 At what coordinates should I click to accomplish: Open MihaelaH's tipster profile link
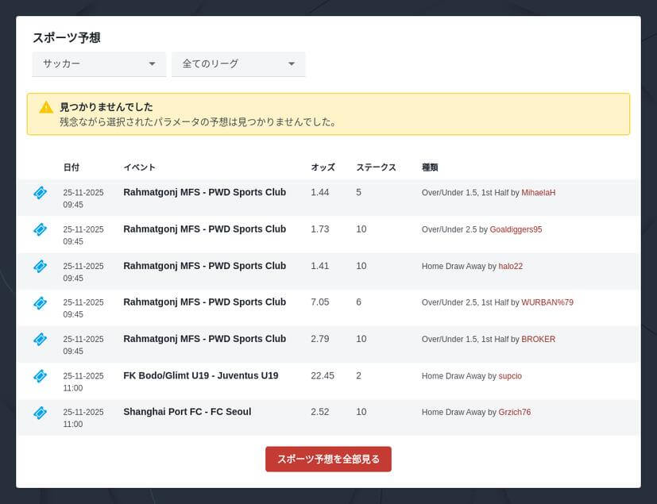537,192
